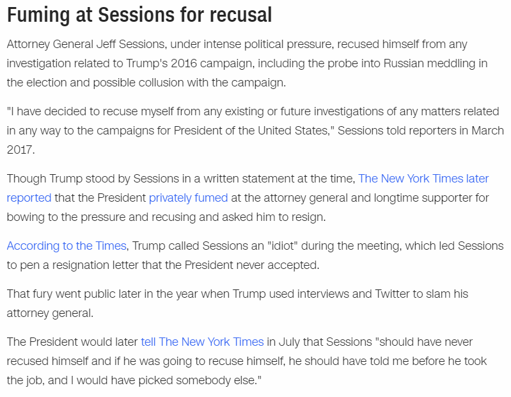Click the paragraph starting 'Attorney General Jeff Sessions'

pyautogui.click(x=247, y=63)
